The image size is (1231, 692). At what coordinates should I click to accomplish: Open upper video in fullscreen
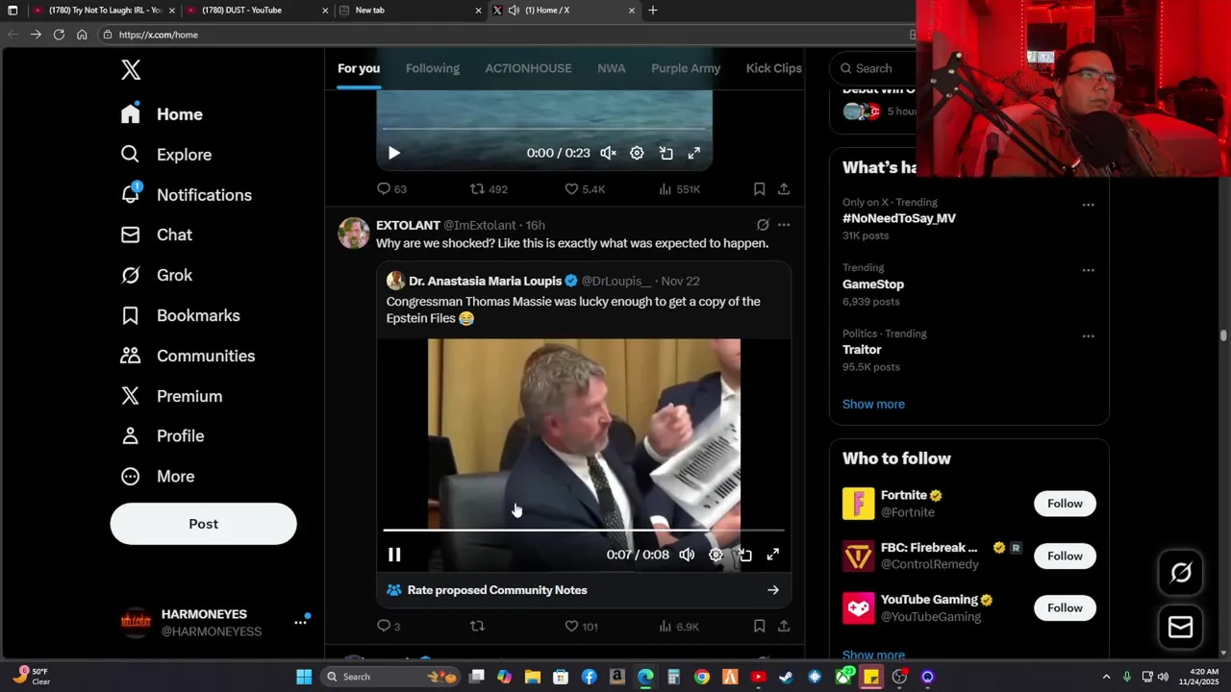coord(694,153)
